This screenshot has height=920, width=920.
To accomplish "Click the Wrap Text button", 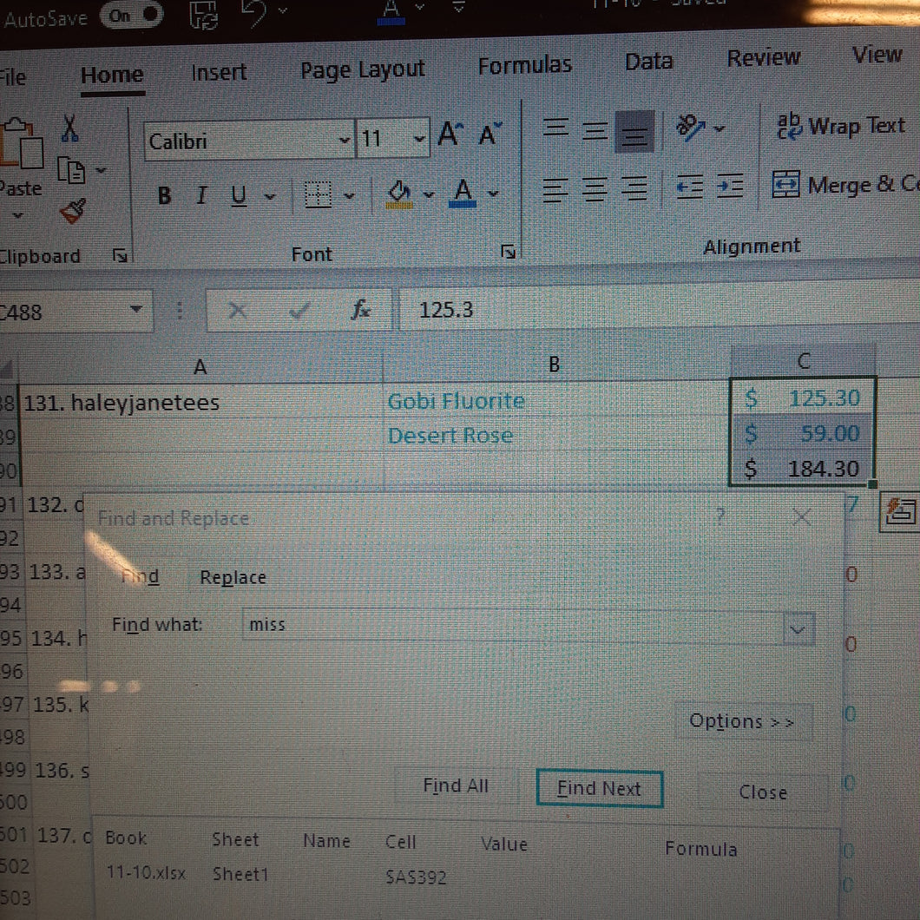I will (x=841, y=126).
